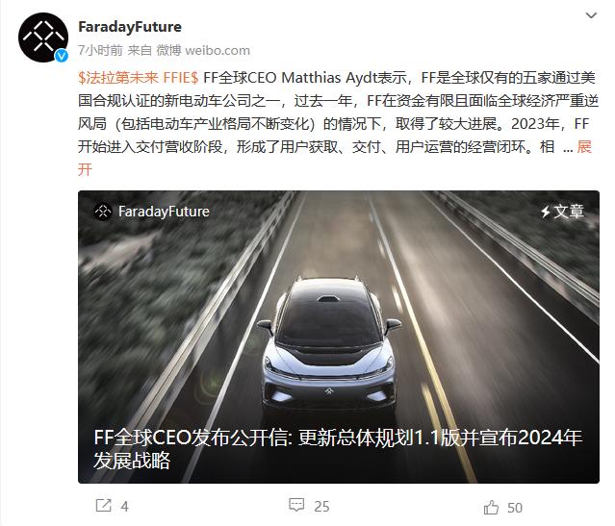Click the FaradayFuture name on the article card
This screenshot has width=615, height=526.
coord(164,212)
